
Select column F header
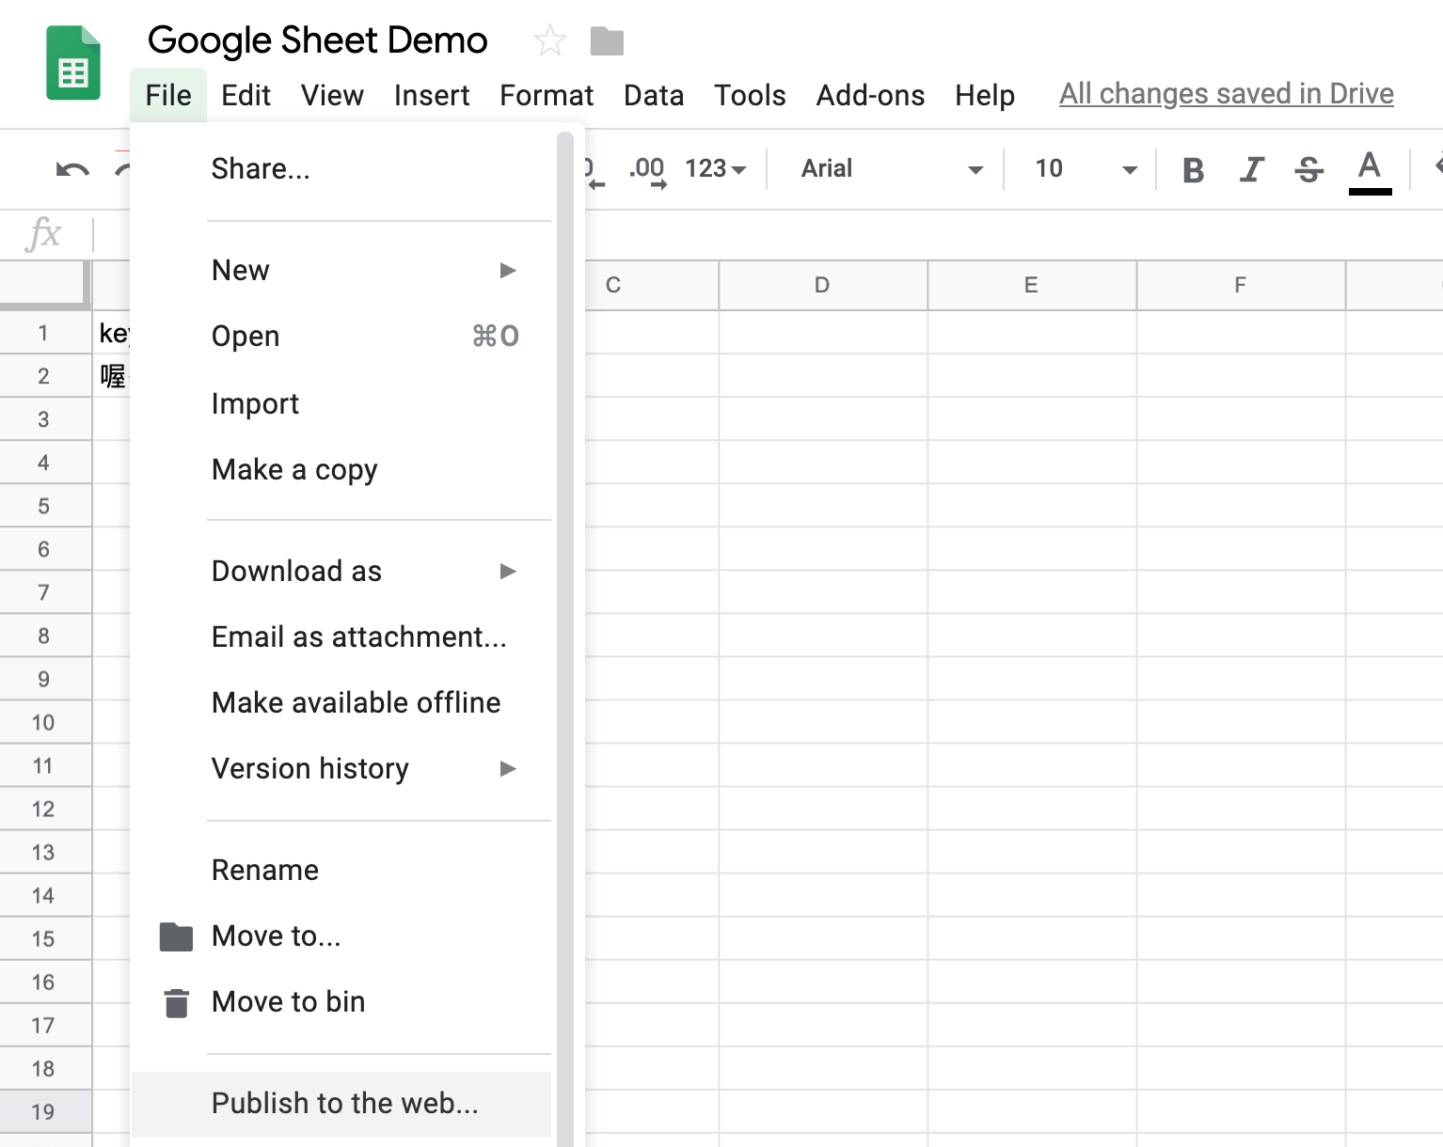click(1241, 285)
